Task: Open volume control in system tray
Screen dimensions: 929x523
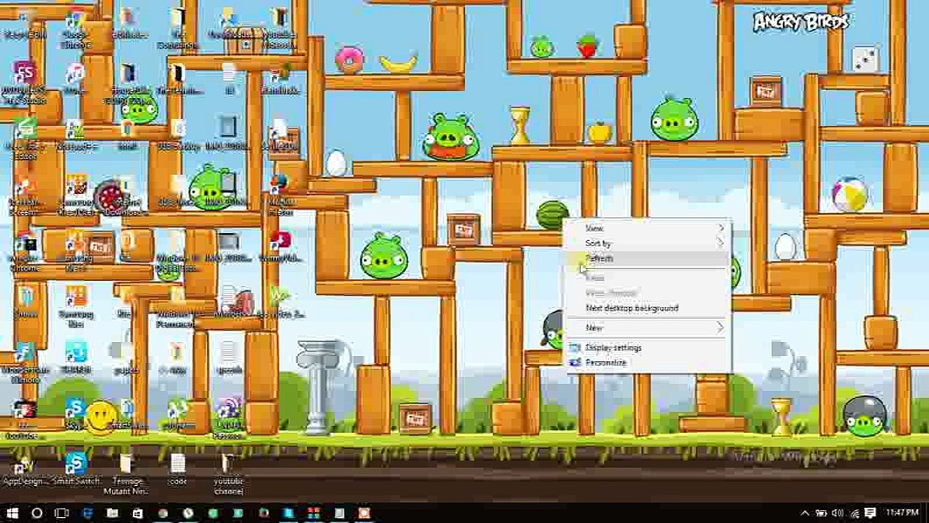Action: click(x=837, y=514)
